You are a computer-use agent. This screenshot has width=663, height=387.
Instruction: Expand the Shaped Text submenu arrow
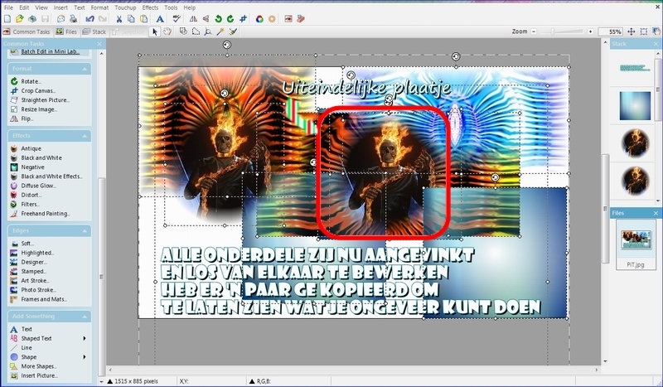[x=85, y=338]
